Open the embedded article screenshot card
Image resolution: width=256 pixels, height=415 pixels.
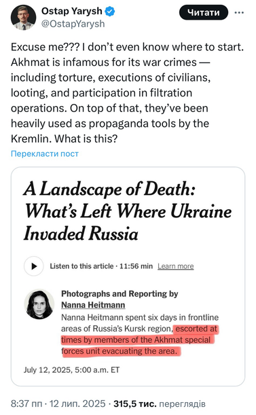pyautogui.click(x=128, y=276)
